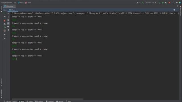Stop process from top toolbar
The width and height of the screenshot is (182, 102).
[x=169, y=3]
